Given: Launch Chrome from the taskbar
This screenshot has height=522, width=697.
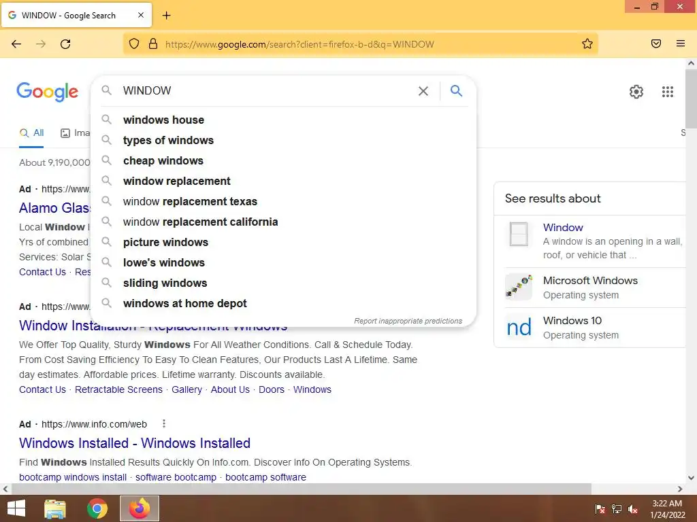Looking at the screenshot, I should [97, 508].
